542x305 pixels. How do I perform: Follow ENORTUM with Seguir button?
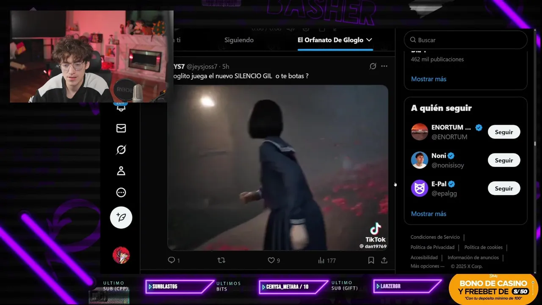point(504,132)
